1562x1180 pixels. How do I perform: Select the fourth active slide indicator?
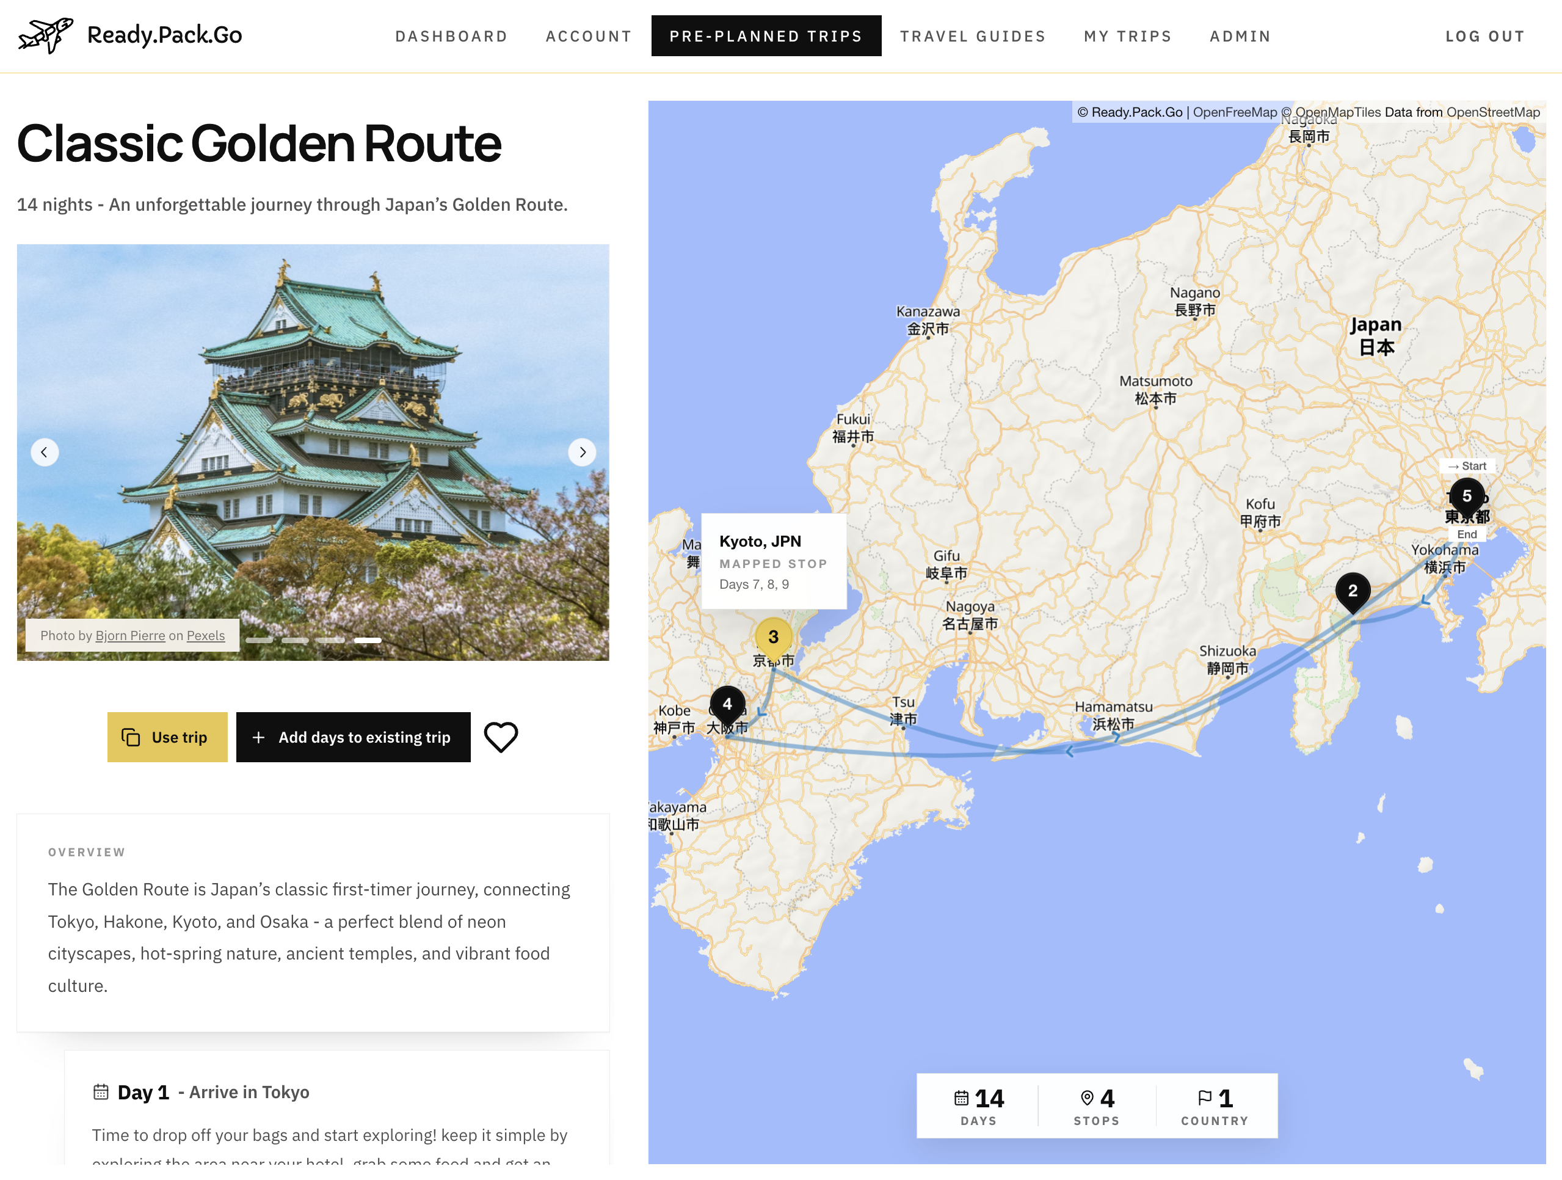[x=367, y=641]
